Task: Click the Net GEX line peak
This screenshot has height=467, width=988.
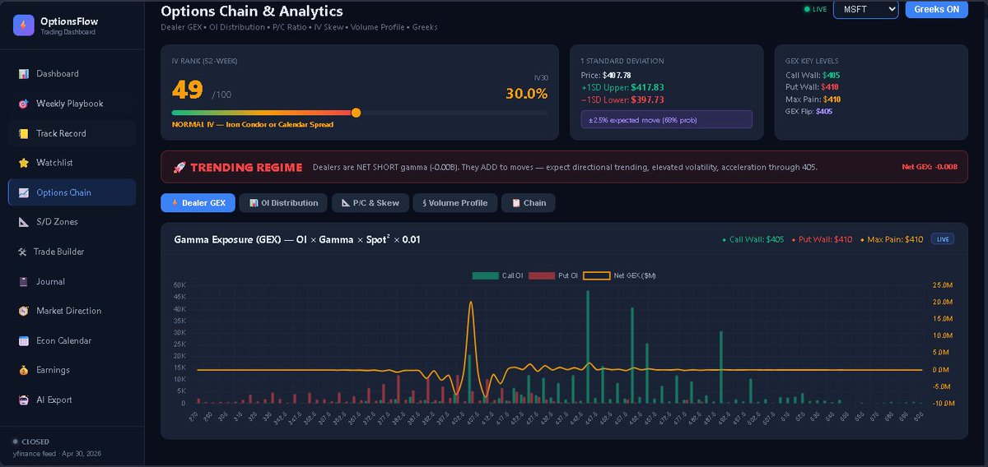Action: (471, 303)
